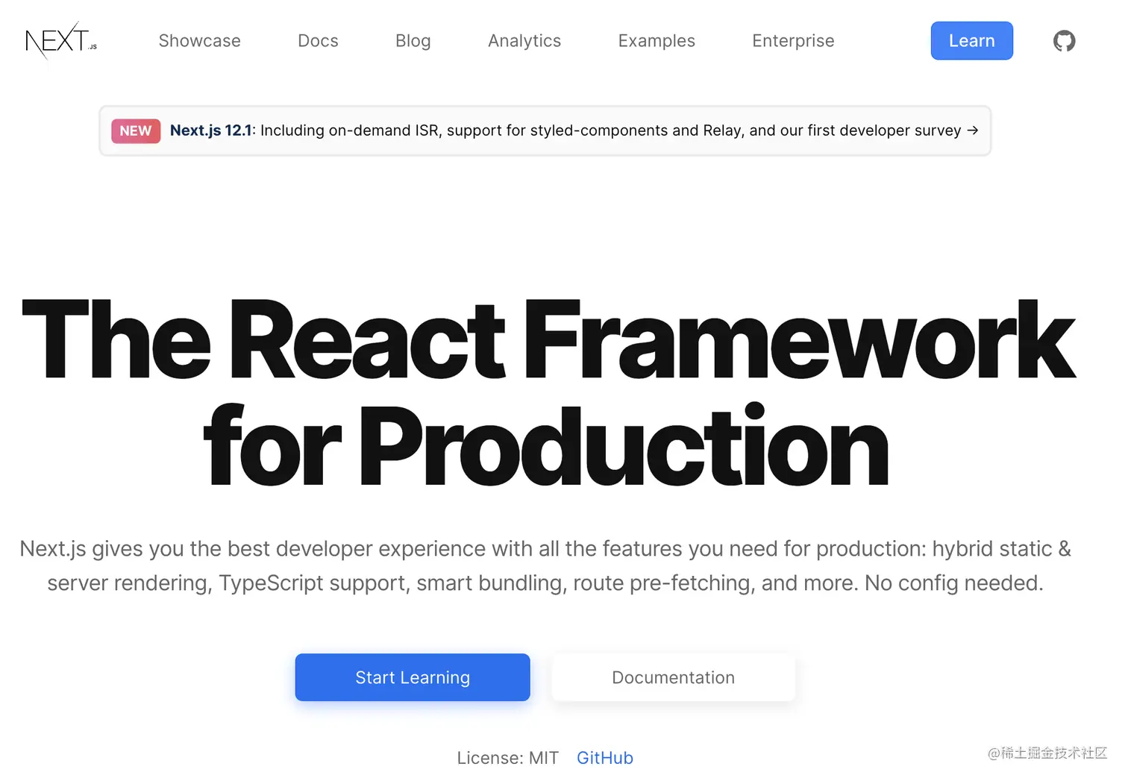This screenshot has height=781, width=1128.
Task: Open the Blog nav item
Action: [413, 41]
